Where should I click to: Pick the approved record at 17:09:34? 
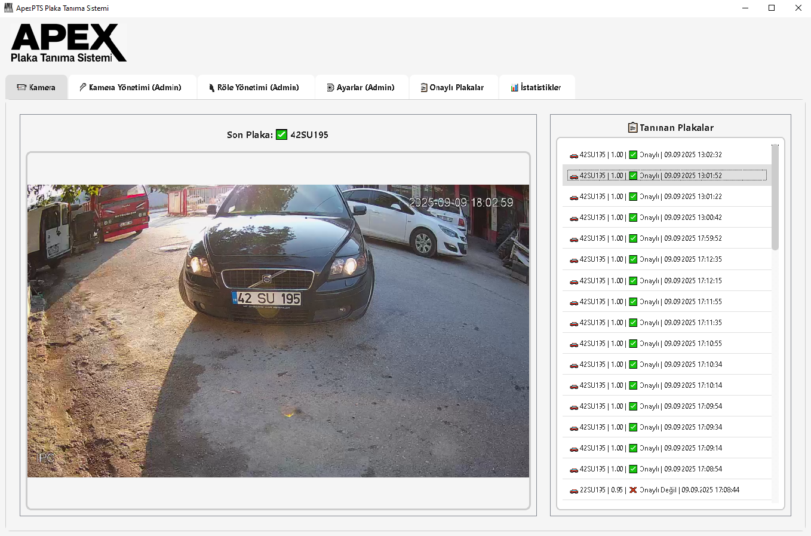[x=666, y=427]
